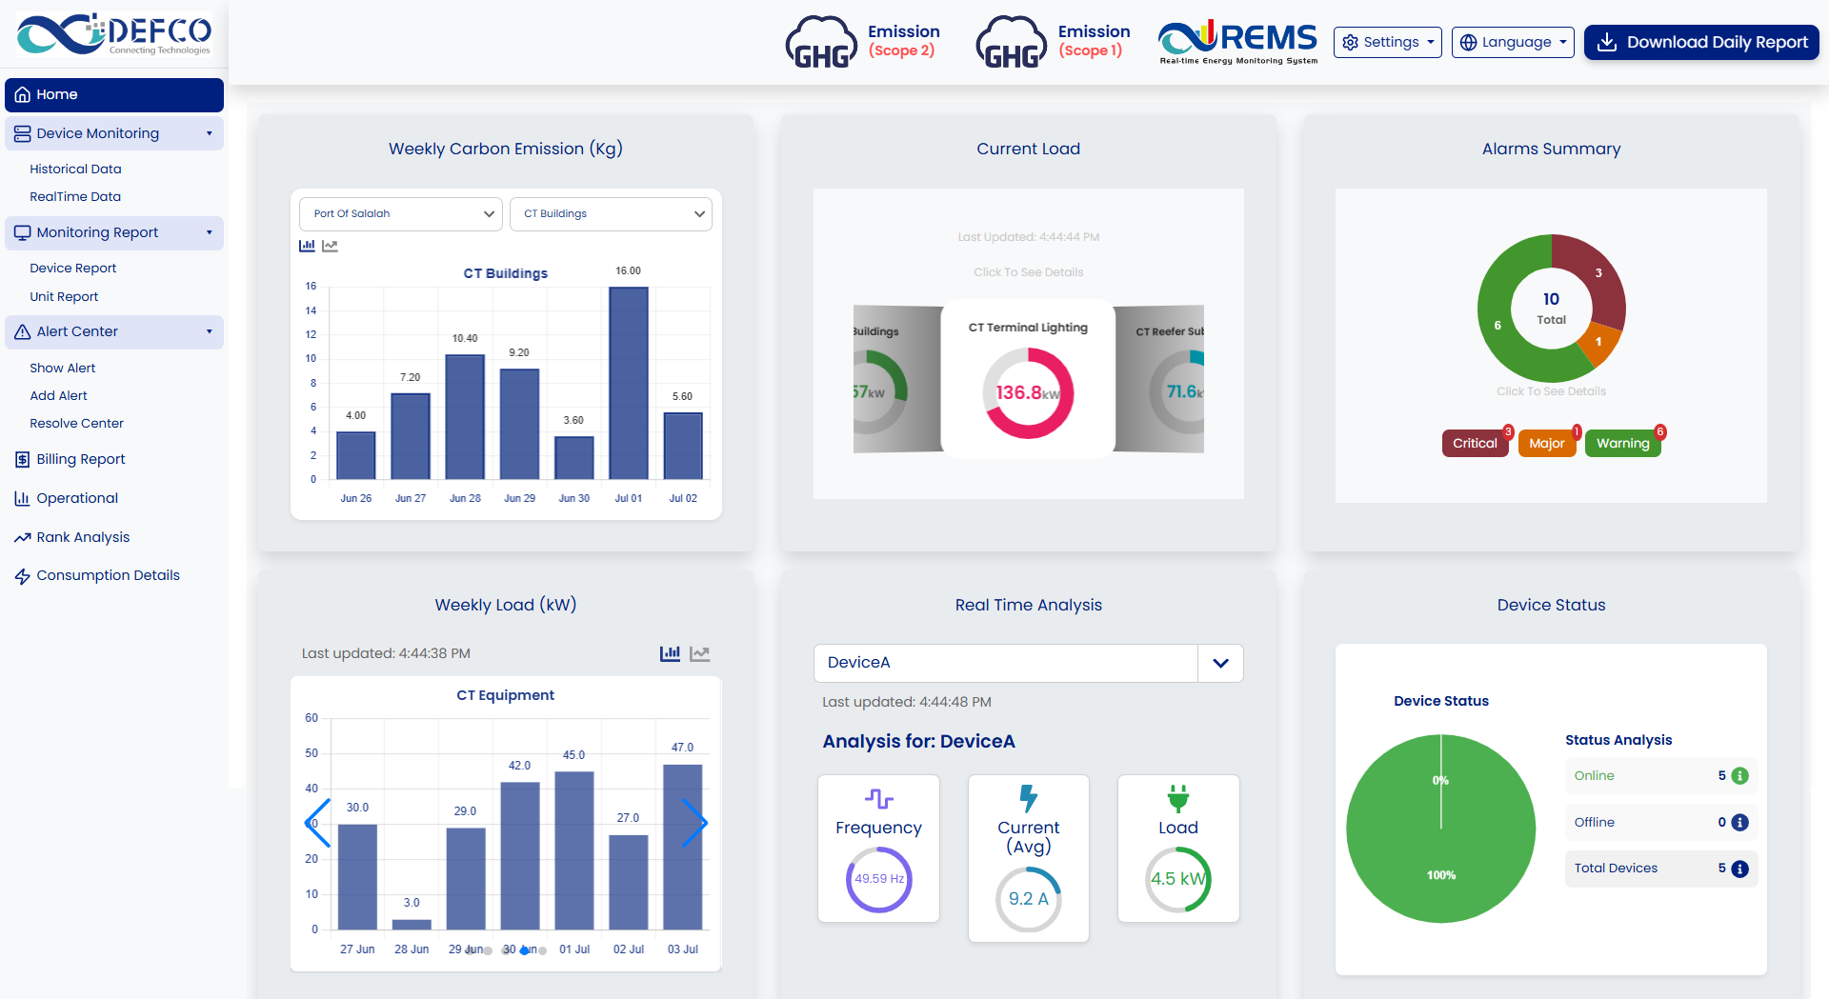Screen dimensions: 1829x999
Task: Click the DEFCO logo
Action: (x=114, y=35)
